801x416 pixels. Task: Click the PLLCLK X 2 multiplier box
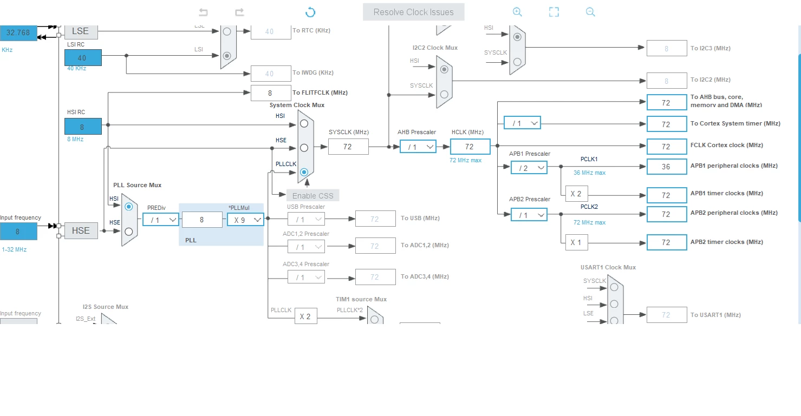coord(305,316)
